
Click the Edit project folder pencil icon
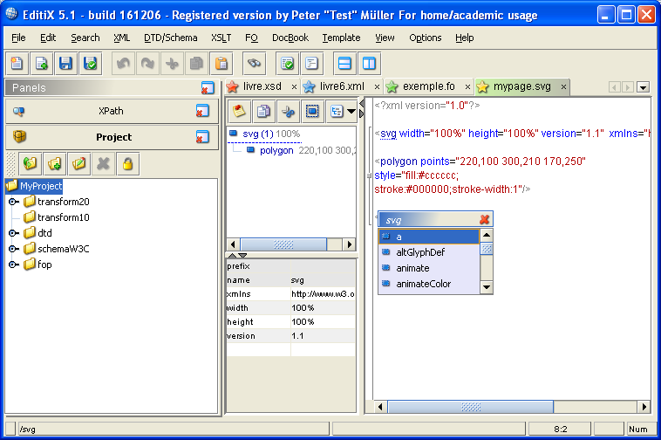[78, 163]
